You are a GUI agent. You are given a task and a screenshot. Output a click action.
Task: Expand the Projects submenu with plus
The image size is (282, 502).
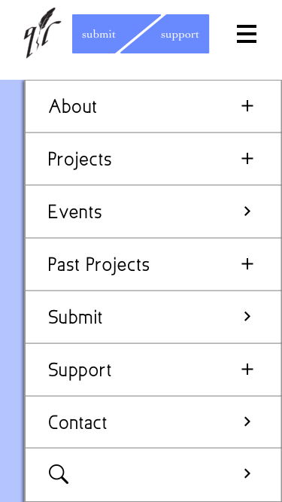247,159
